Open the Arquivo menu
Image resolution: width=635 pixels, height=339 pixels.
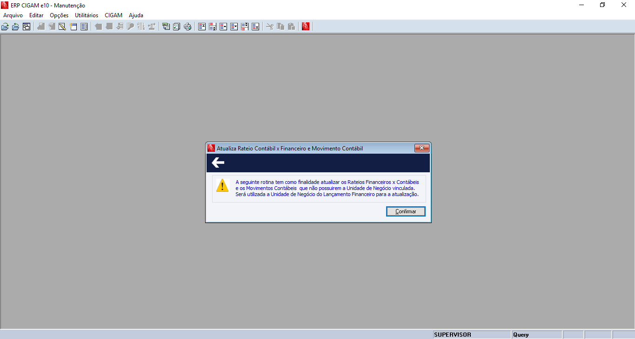pyautogui.click(x=13, y=15)
